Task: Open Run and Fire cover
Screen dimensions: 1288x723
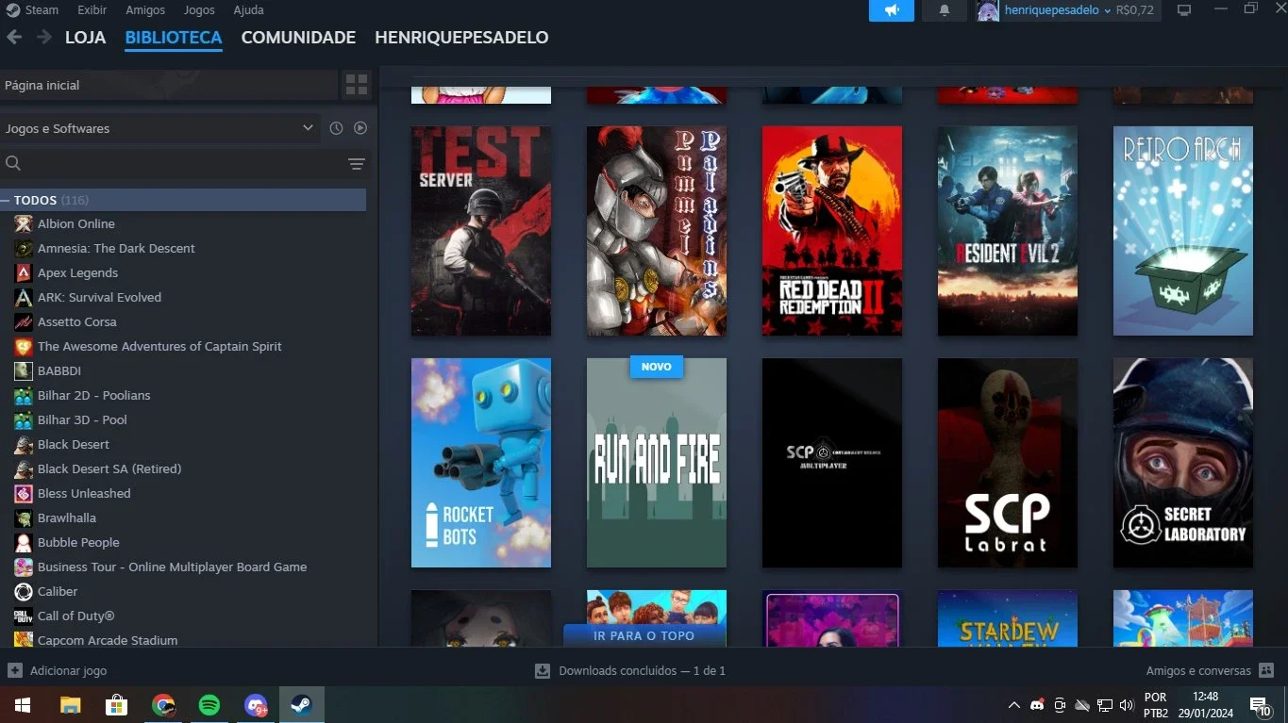Action: 657,463
